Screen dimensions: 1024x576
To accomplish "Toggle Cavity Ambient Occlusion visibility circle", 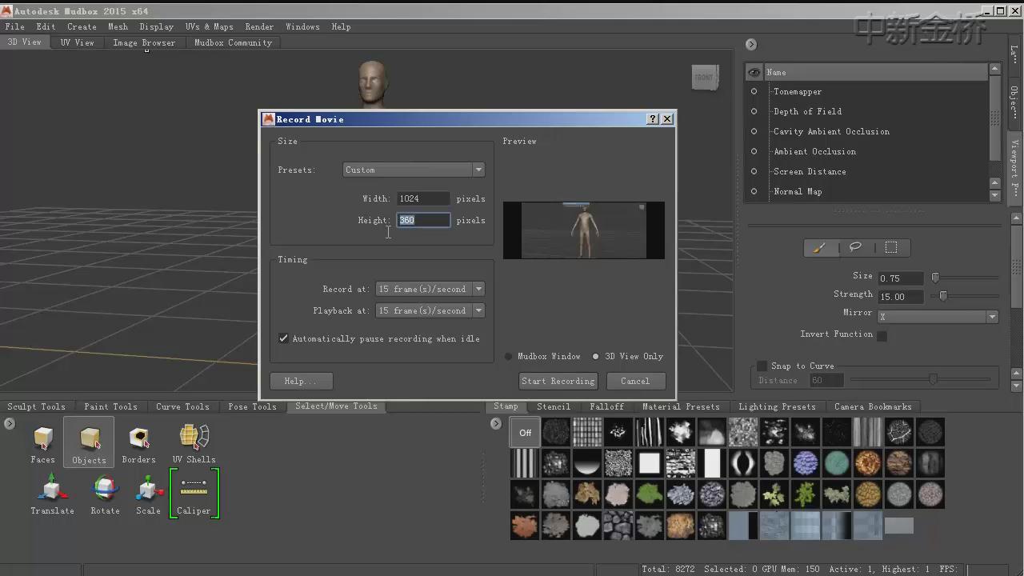I will coord(754,131).
